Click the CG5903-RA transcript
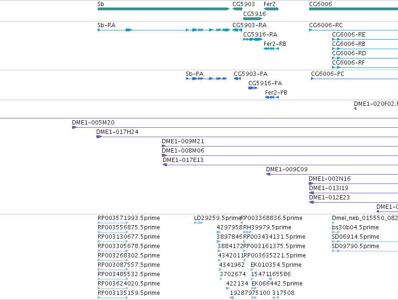 pyautogui.click(x=237, y=30)
